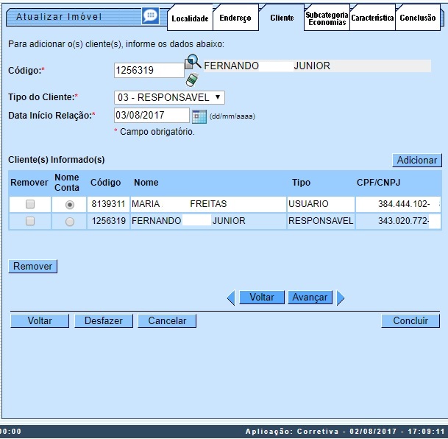Go to Subcategoria Economias tab
This screenshot has width=448, height=439.
(327, 18)
